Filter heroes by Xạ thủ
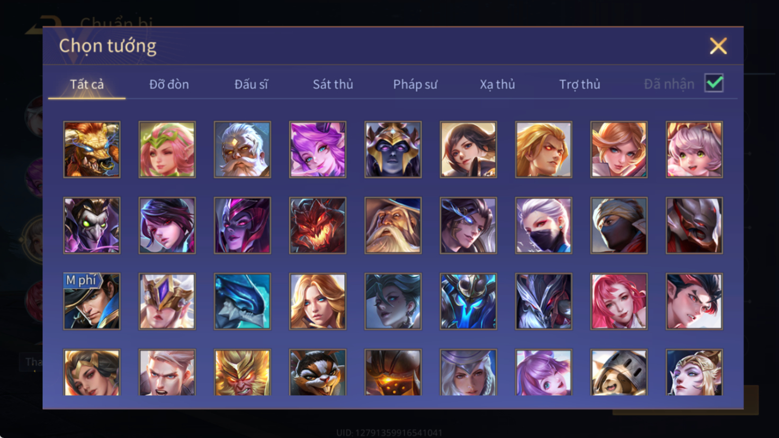 [x=497, y=84]
